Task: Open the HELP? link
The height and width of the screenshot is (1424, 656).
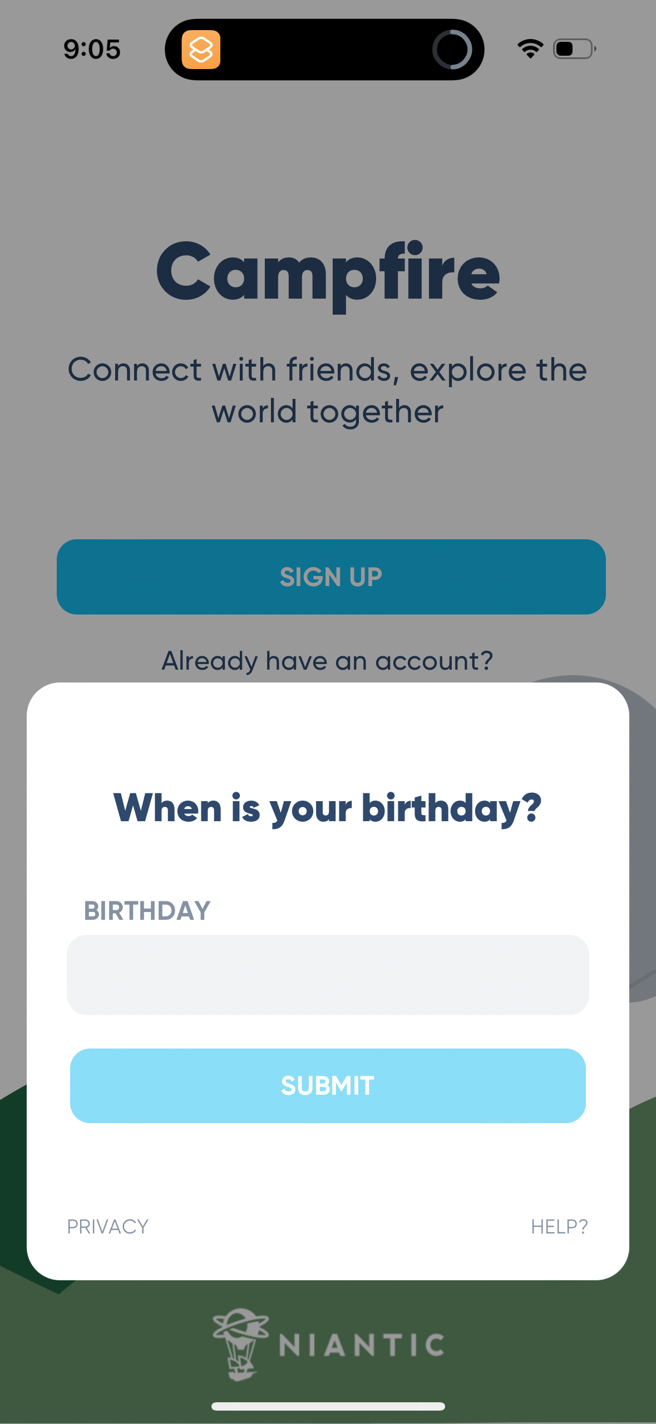Action: (x=559, y=1226)
